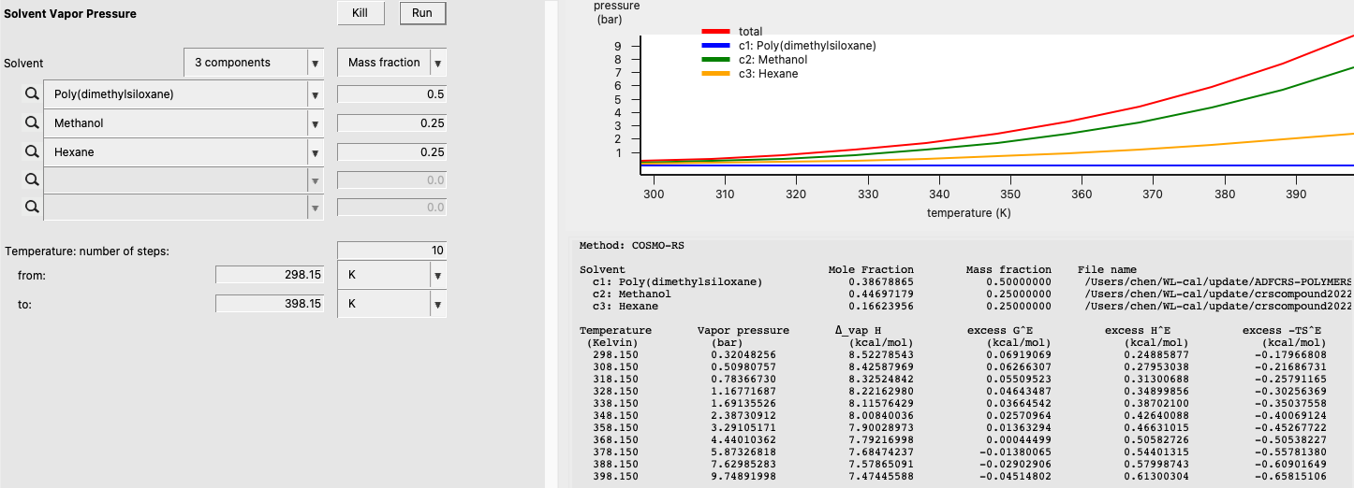Viewport: 1354px width, 488px height.
Task: Expand the Methanol compound dropdown
Action: click(x=315, y=123)
